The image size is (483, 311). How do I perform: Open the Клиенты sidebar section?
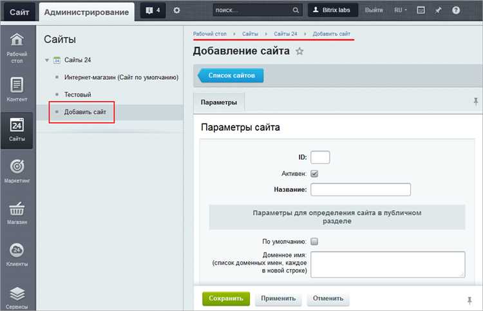17,254
